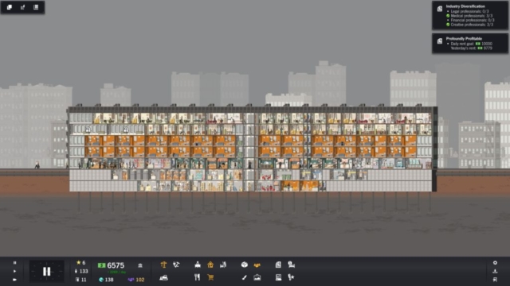The image size is (510, 286).
Task: Toggle the large pause button on clock
Action: (x=46, y=271)
